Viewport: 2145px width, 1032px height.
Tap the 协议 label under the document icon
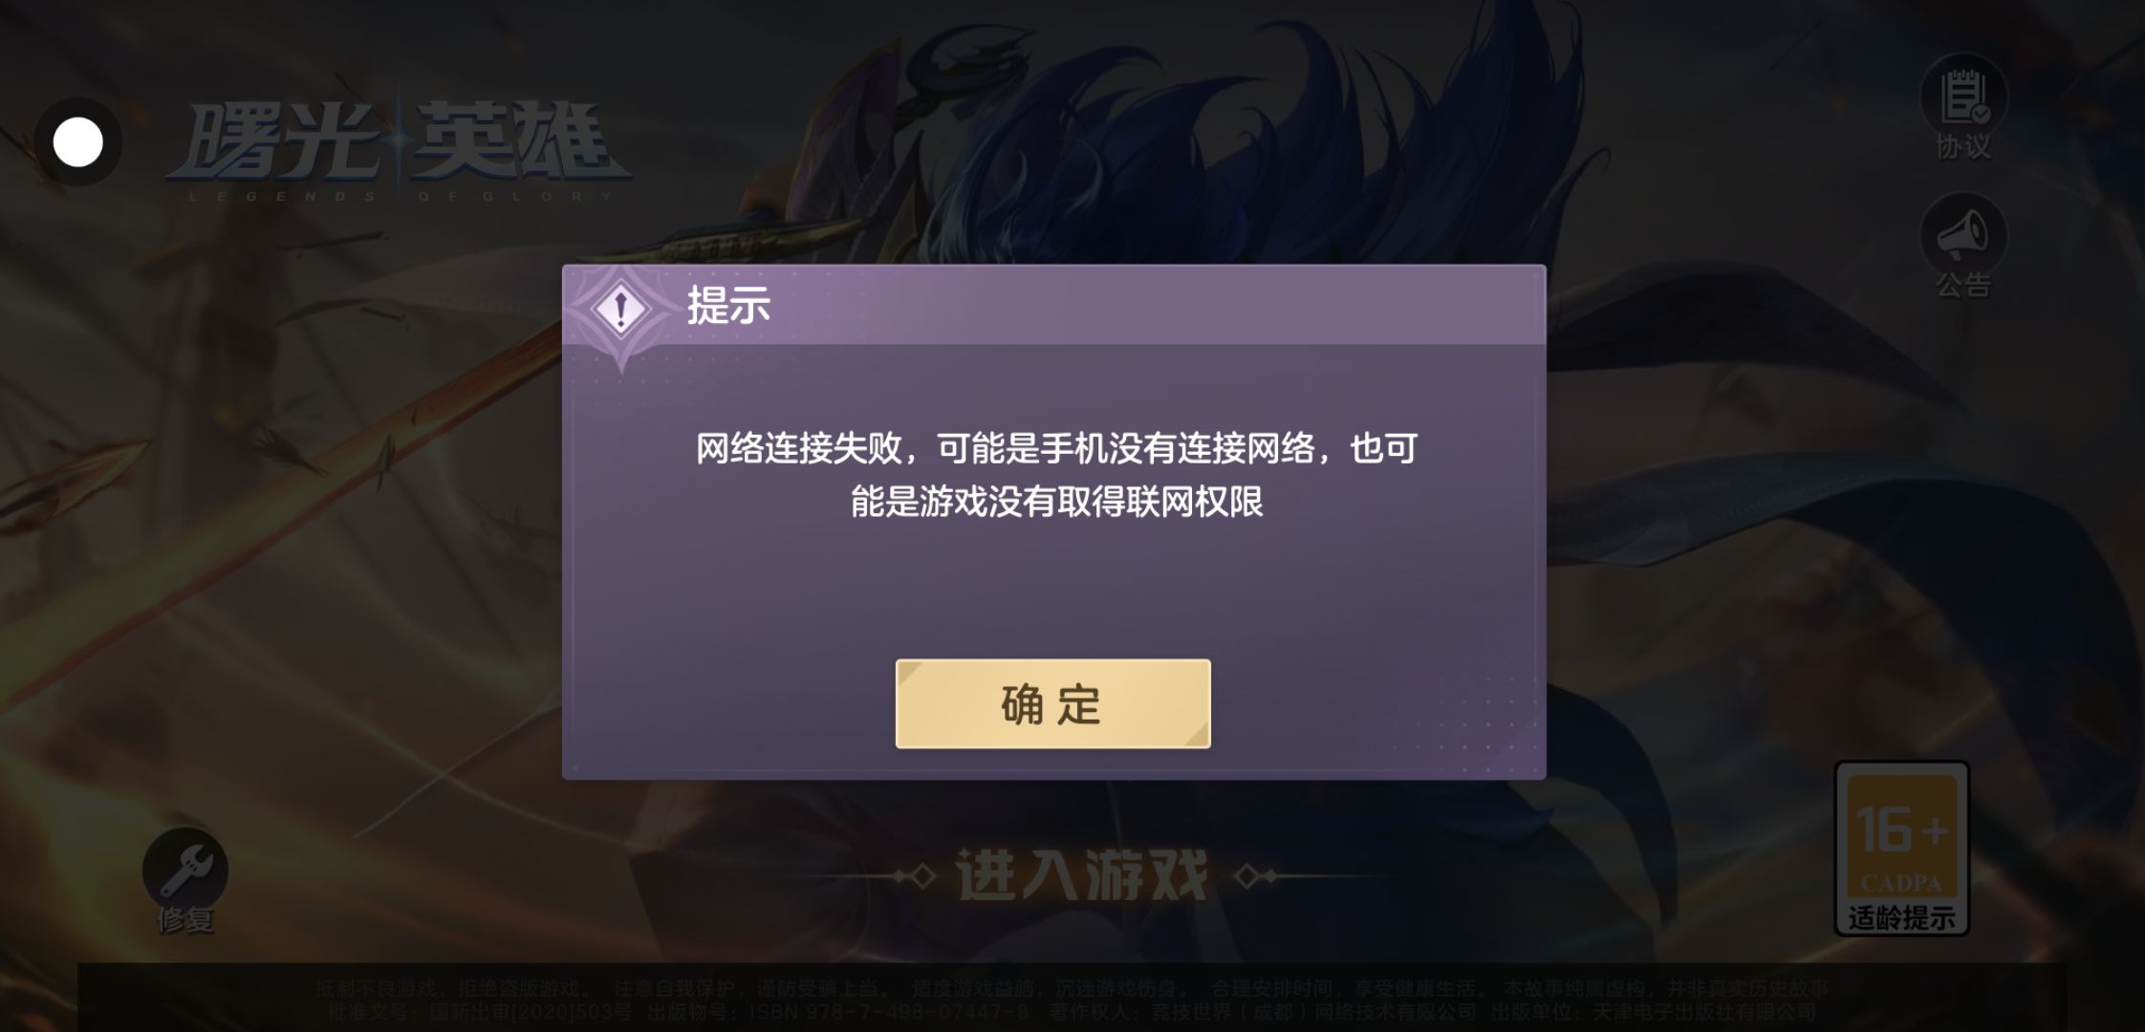pyautogui.click(x=1963, y=147)
